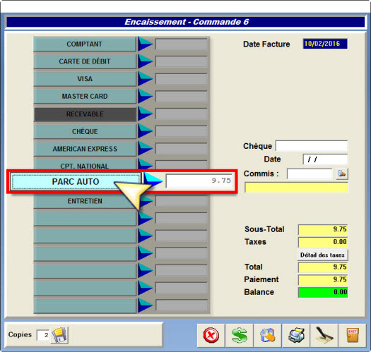Click the pen signature icon
Image resolution: width=371 pixels, height=352 pixels.
point(324,335)
